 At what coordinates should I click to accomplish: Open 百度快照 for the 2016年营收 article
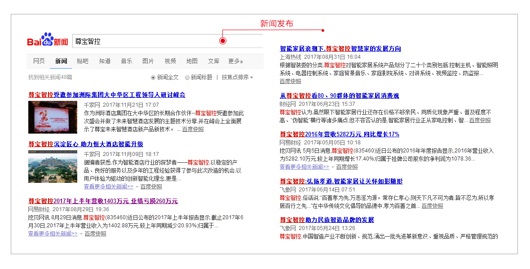pos(347,167)
